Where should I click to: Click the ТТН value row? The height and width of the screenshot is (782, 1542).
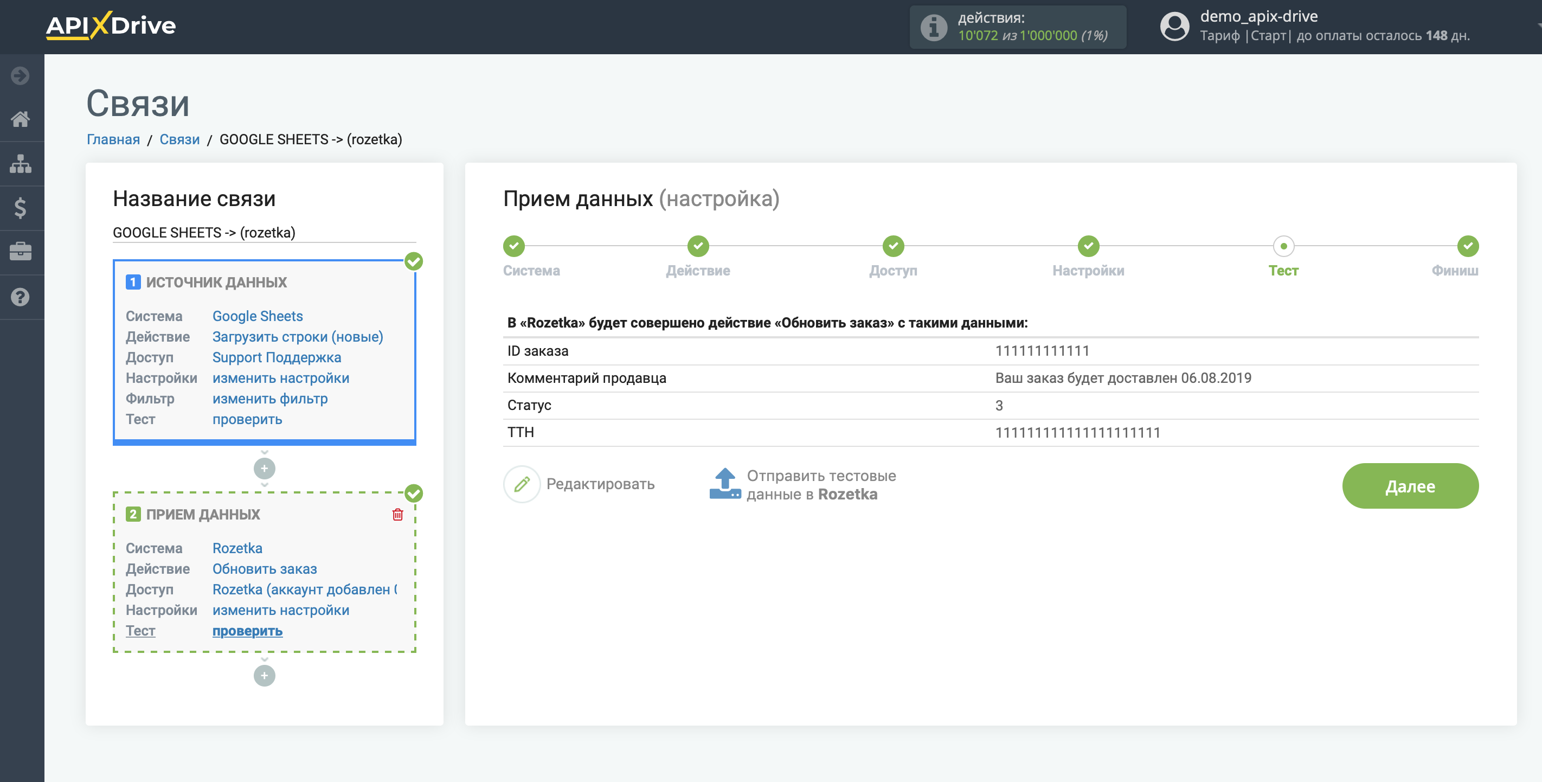(991, 432)
